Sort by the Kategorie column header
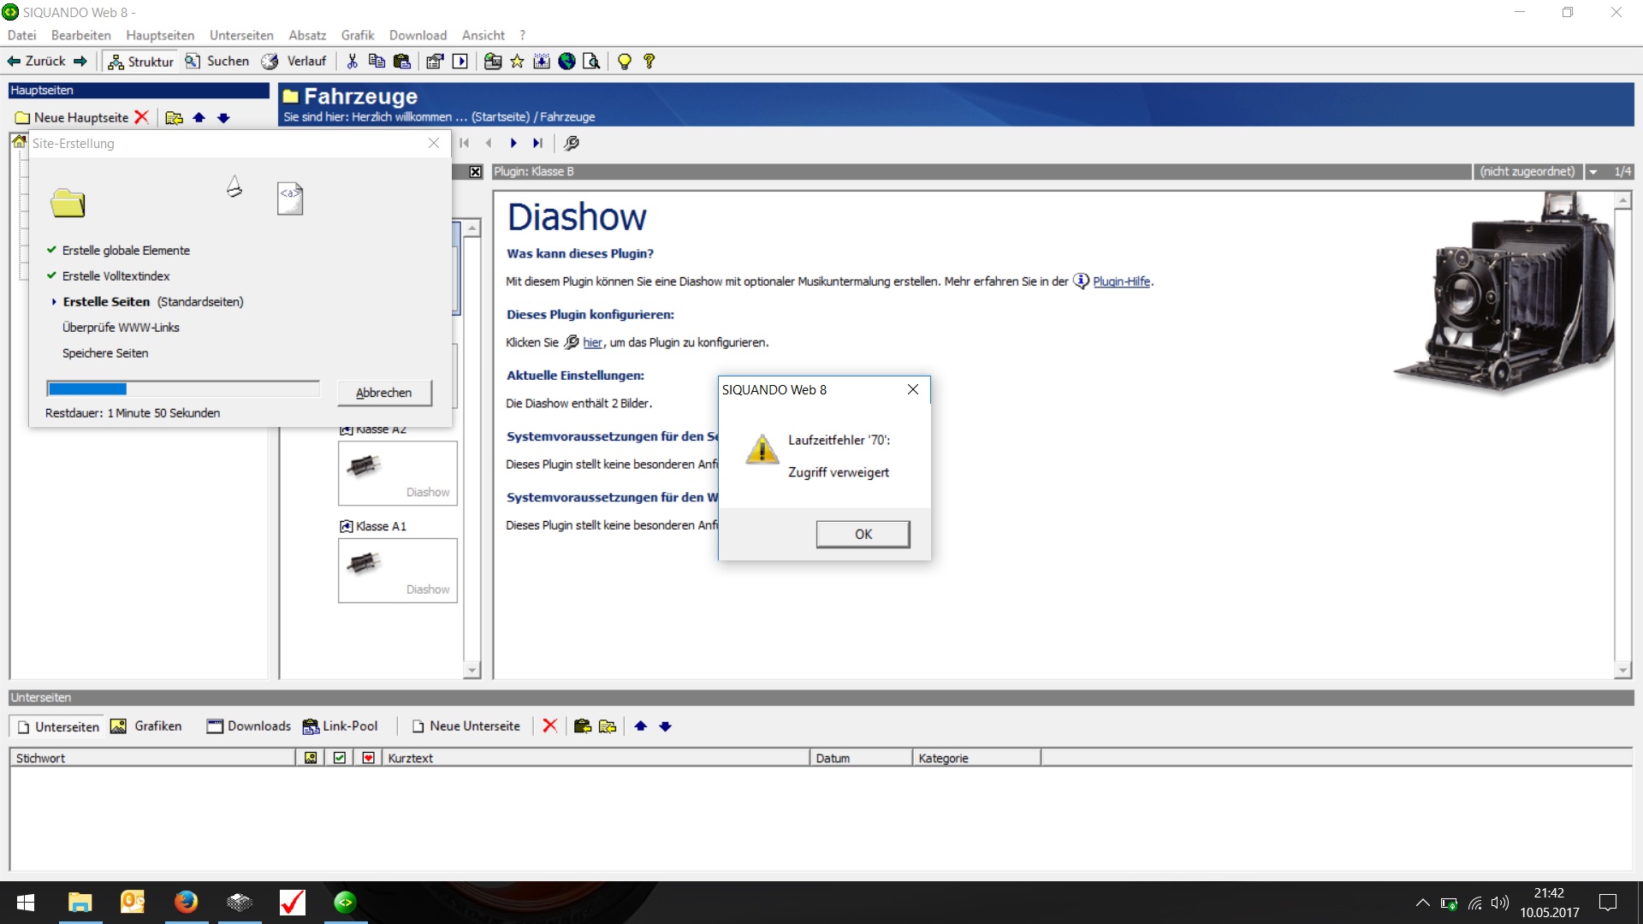Image resolution: width=1643 pixels, height=924 pixels. tap(977, 758)
